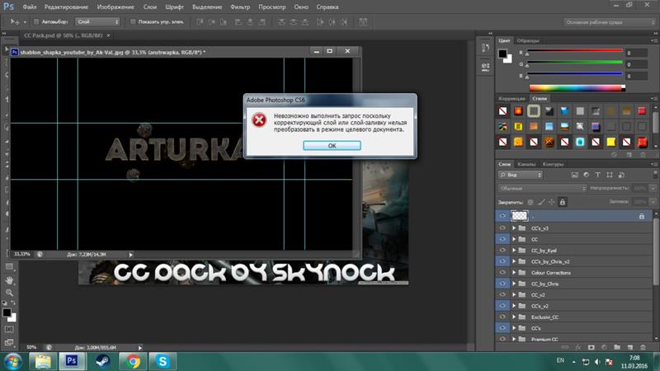This screenshot has width=660, height=371.
Task: Toggle the Автовыбор checkbox
Action: tap(36, 22)
